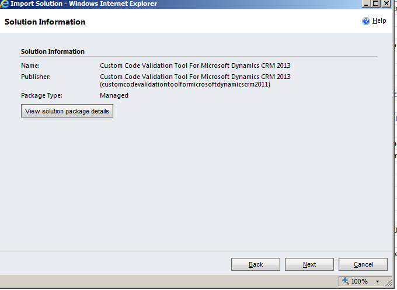Screen dimensions: 397x290
Task: Click the 'Managed' package type value
Action: [114, 95]
